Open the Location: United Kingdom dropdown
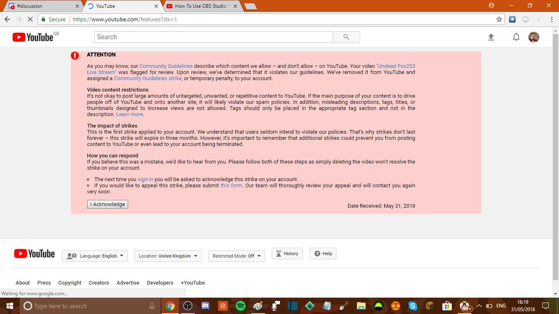The width and height of the screenshot is (559, 314). coord(168,256)
